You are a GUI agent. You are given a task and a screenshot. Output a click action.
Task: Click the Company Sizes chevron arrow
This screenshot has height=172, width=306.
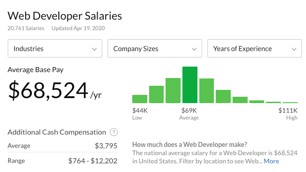pyautogui.click(x=194, y=49)
